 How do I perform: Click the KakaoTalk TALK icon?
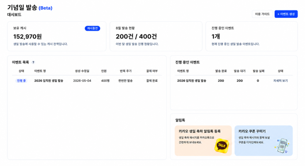(222, 146)
